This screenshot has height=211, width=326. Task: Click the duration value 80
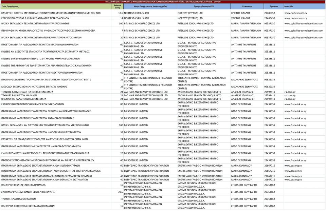122,104
